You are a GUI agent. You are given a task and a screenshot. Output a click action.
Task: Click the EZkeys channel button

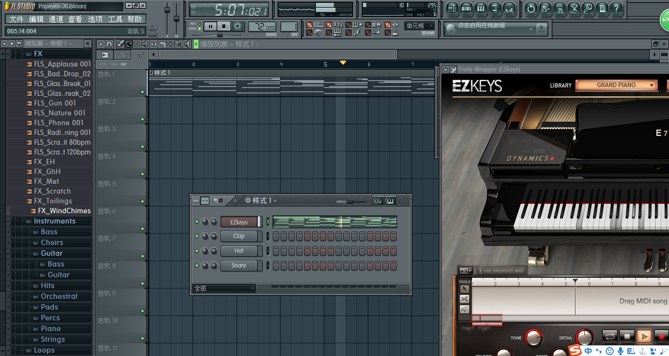tap(239, 222)
